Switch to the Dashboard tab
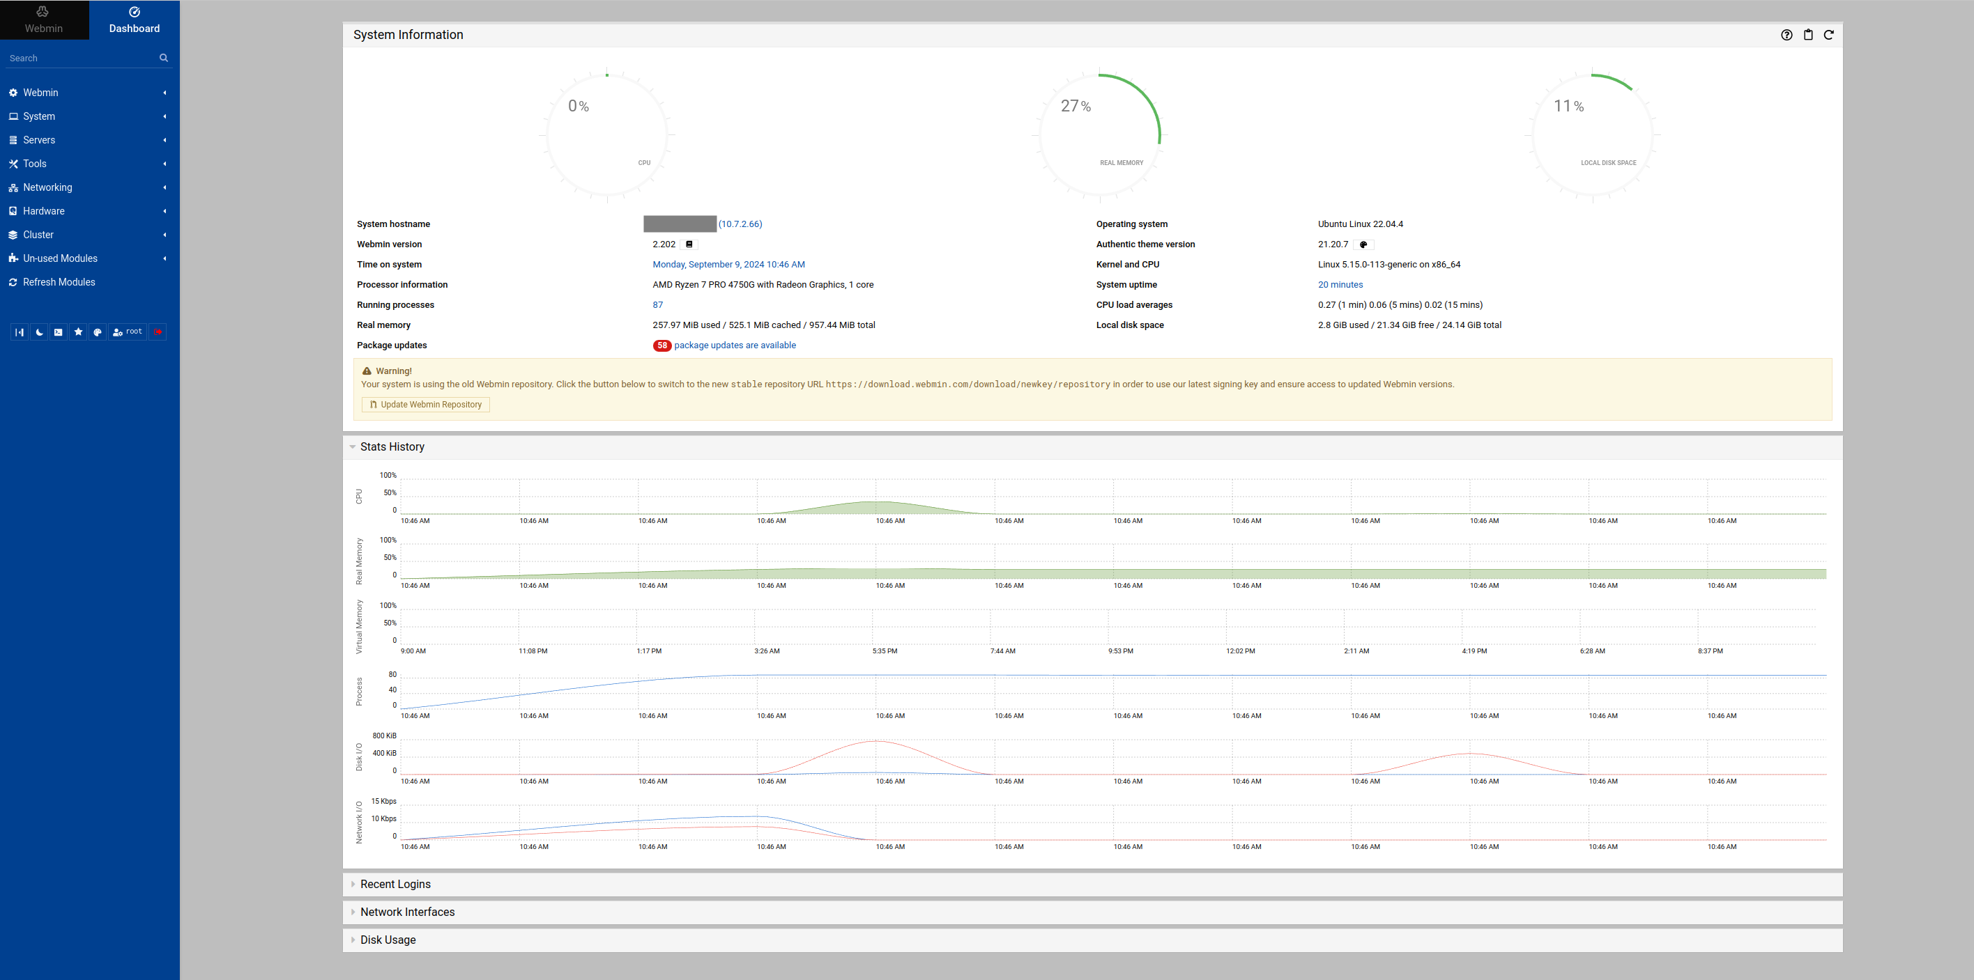Image resolution: width=1974 pixels, height=980 pixels. point(134,20)
